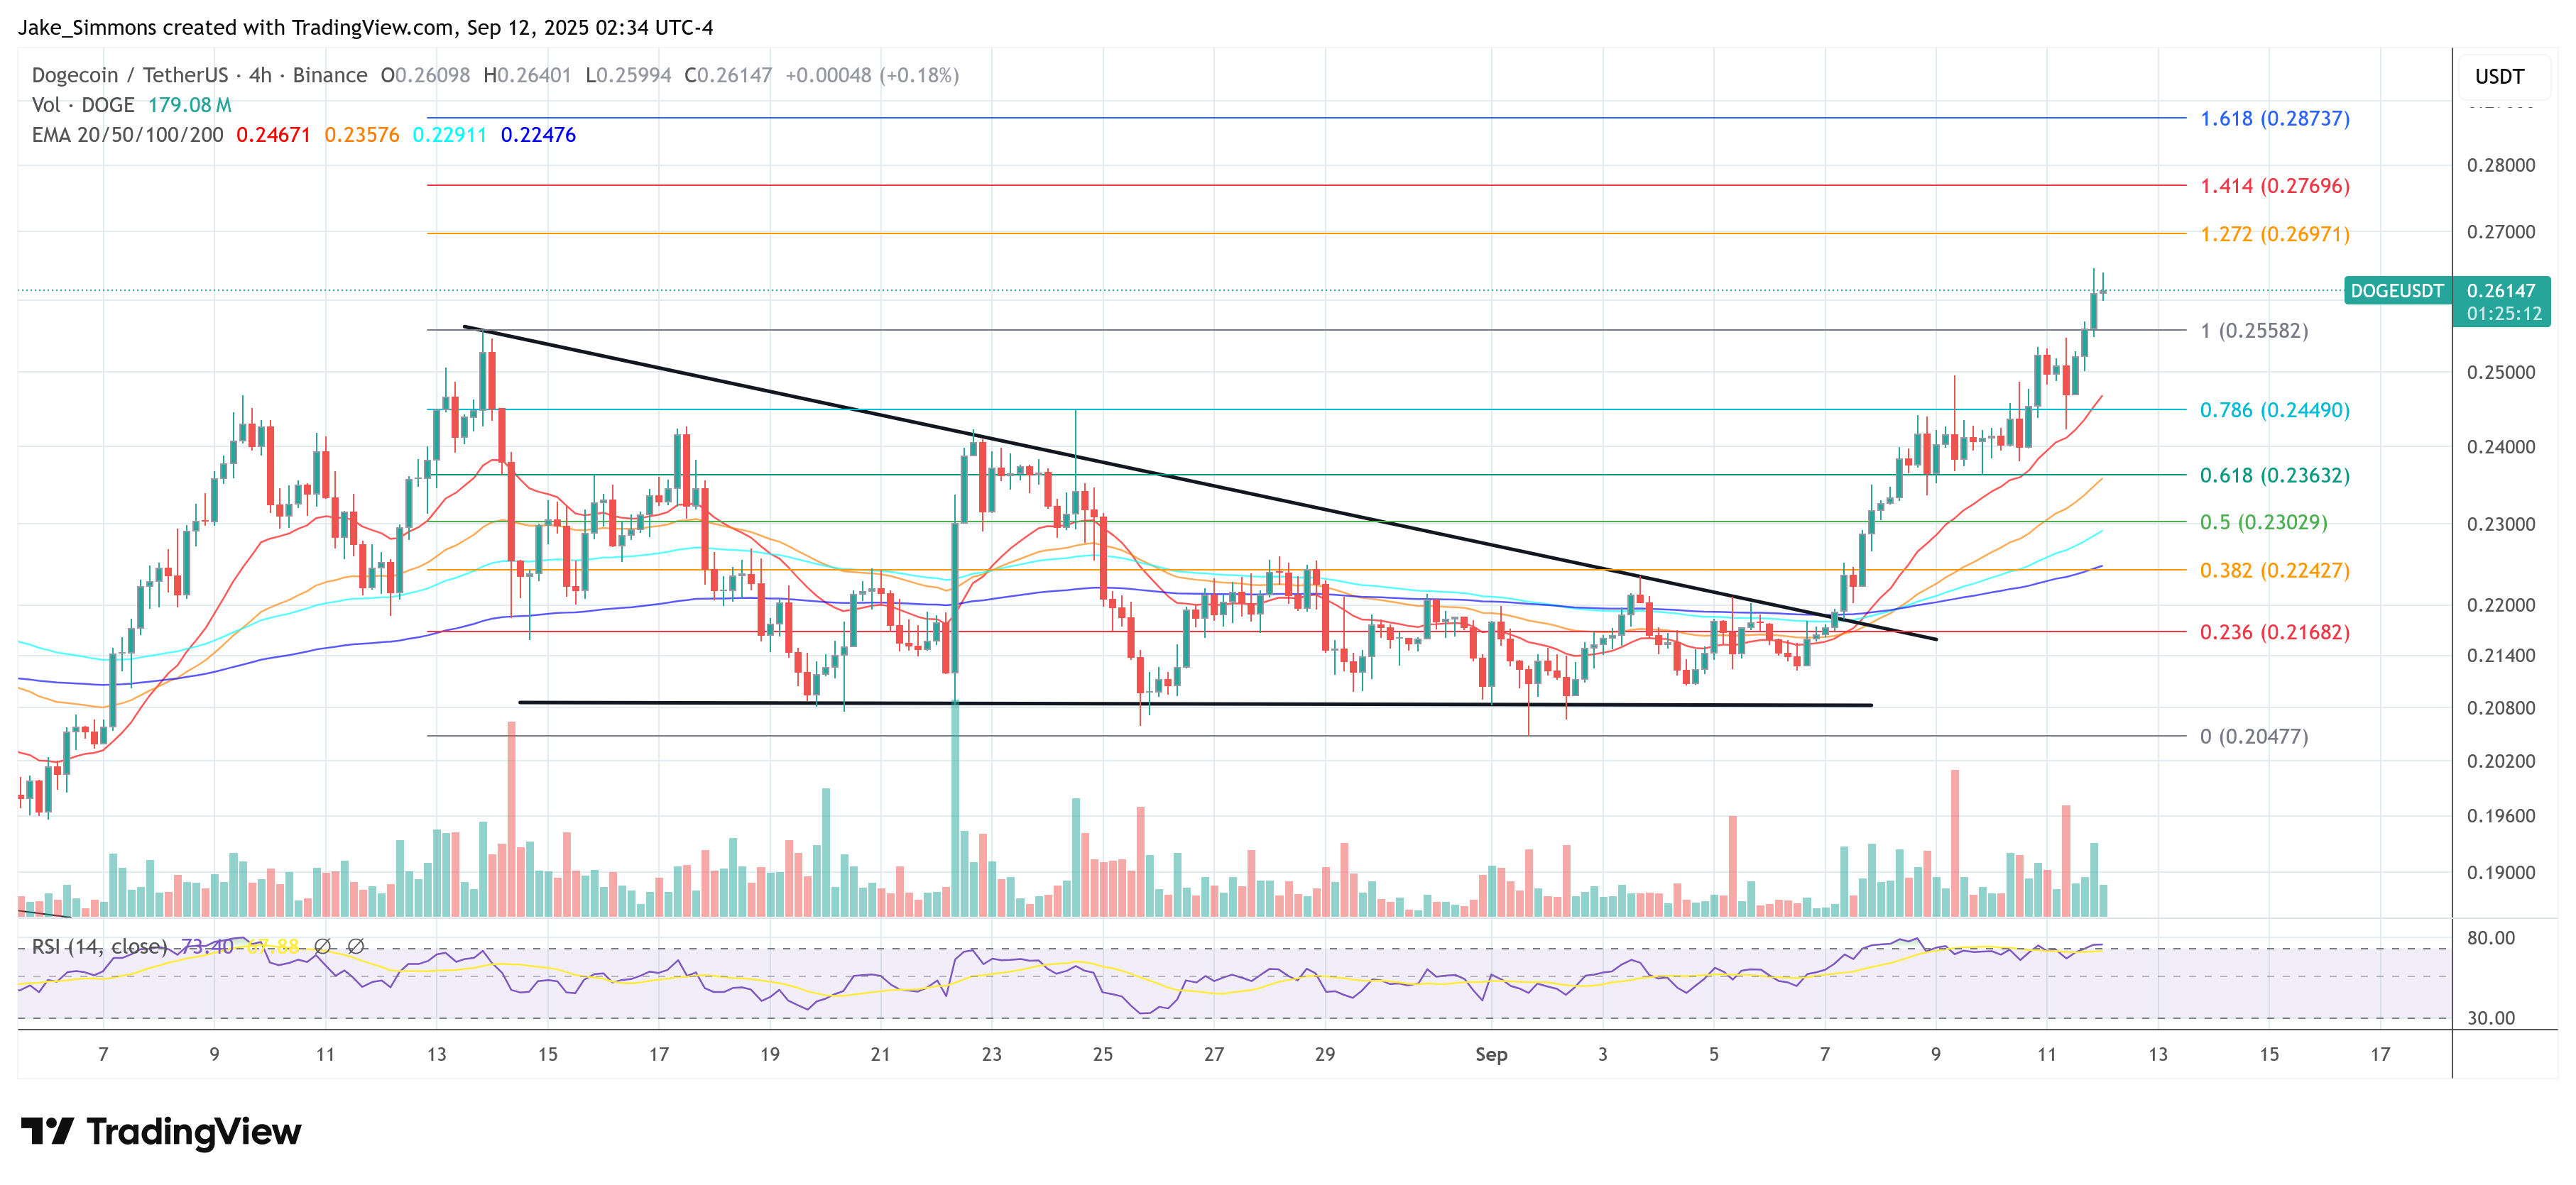2576x1185 pixels.
Task: Open the Dogecoin / TetherUS symbol title
Action: 130,75
